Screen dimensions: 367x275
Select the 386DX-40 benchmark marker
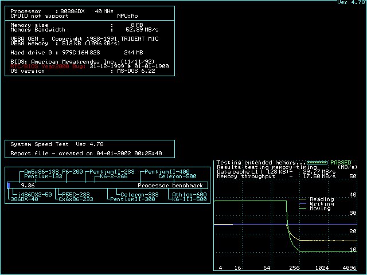click(x=24, y=199)
